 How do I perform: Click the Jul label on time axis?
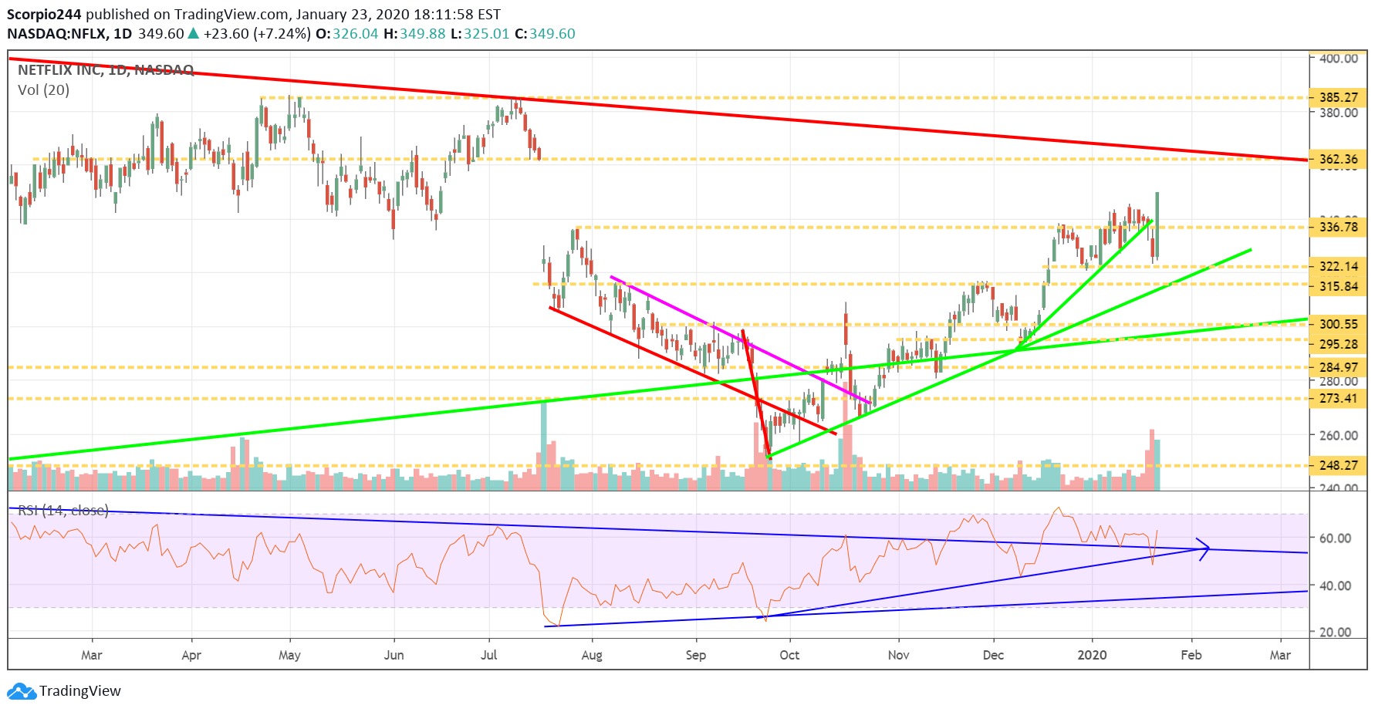tap(489, 655)
